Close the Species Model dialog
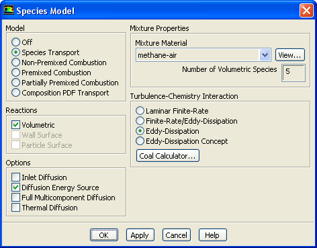This screenshot has height=248, width=317. point(306,11)
